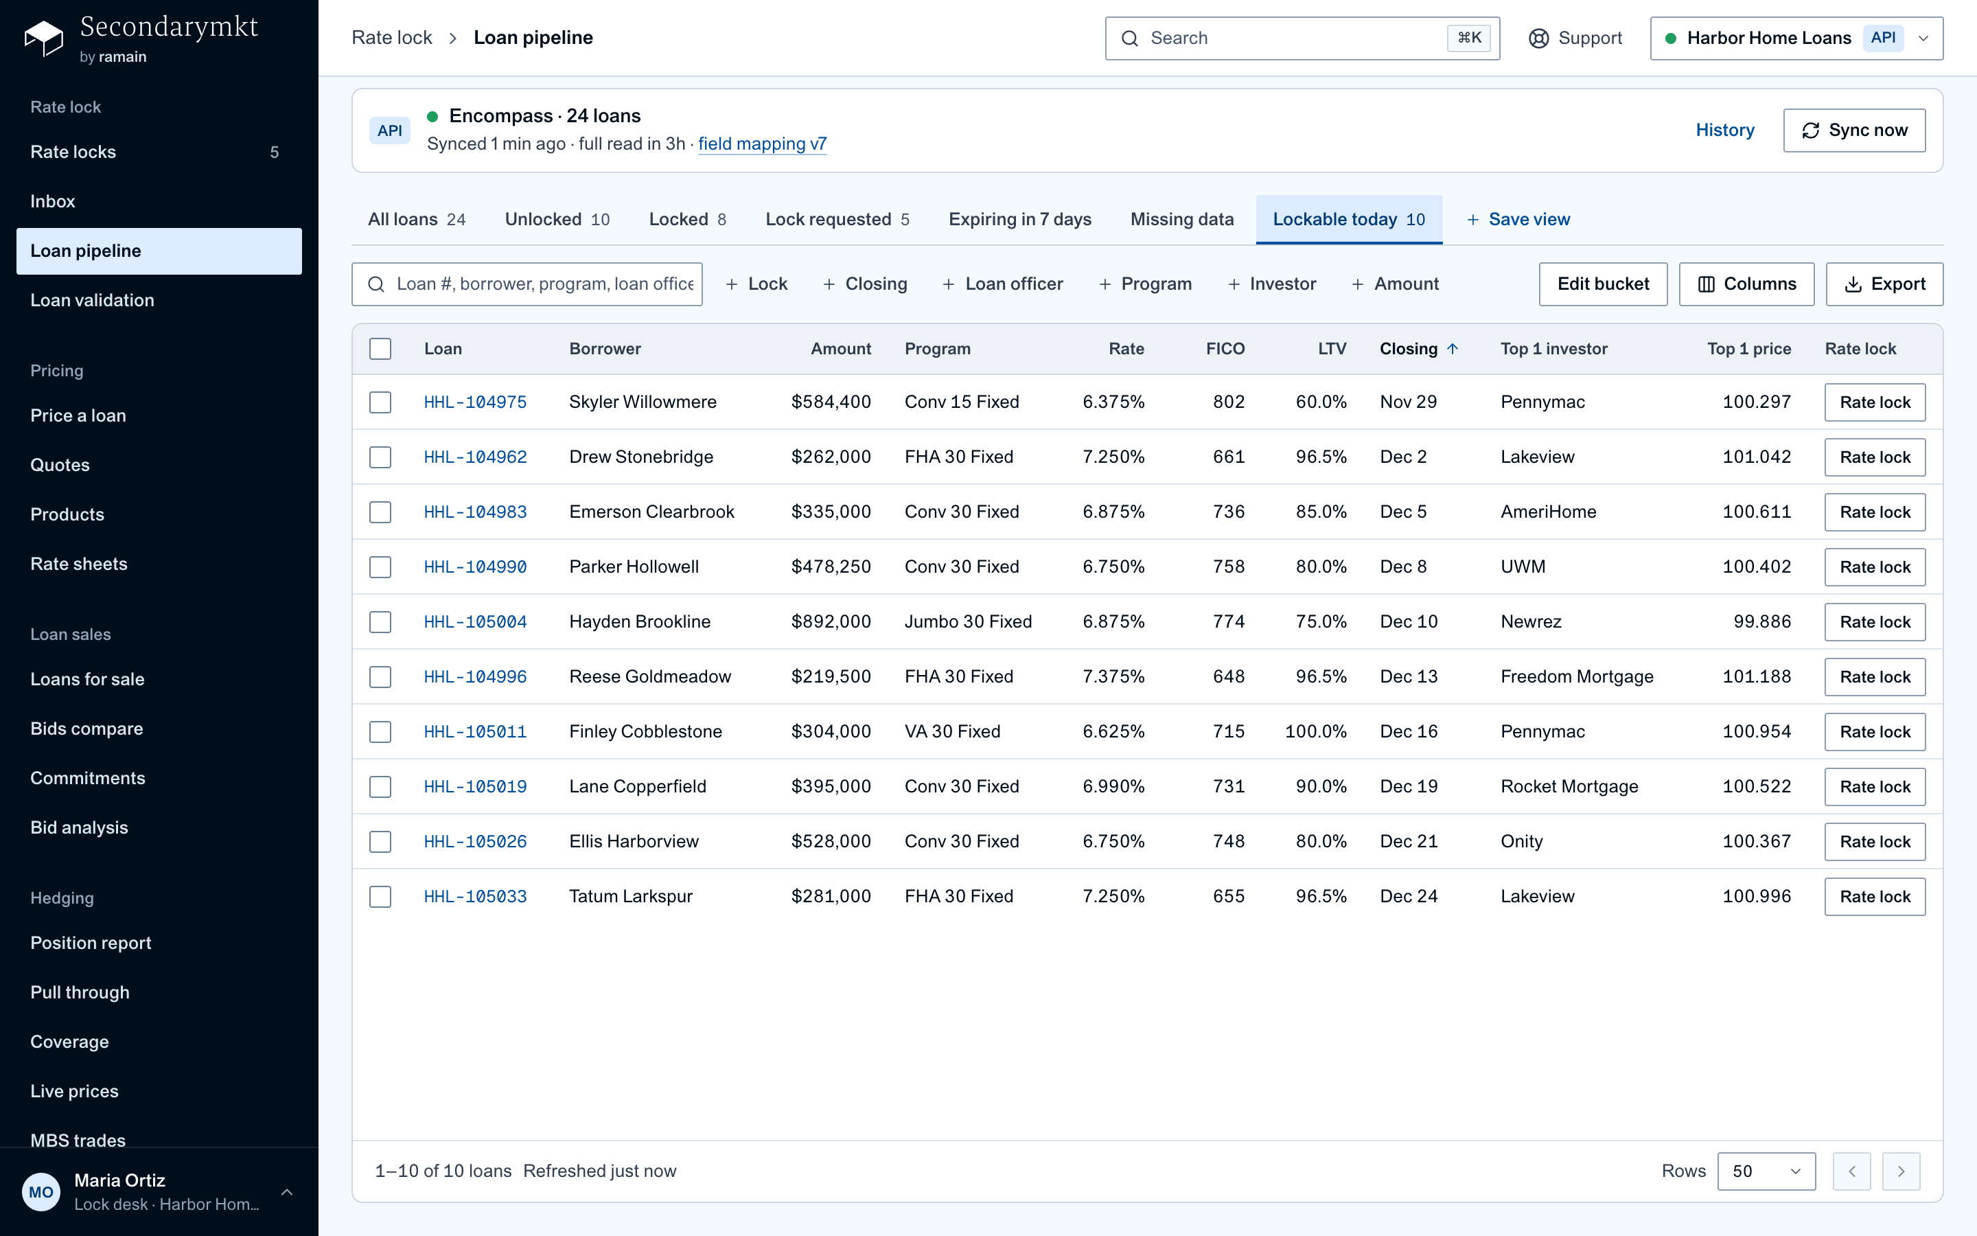Open Bids compare in sidebar

click(159, 729)
